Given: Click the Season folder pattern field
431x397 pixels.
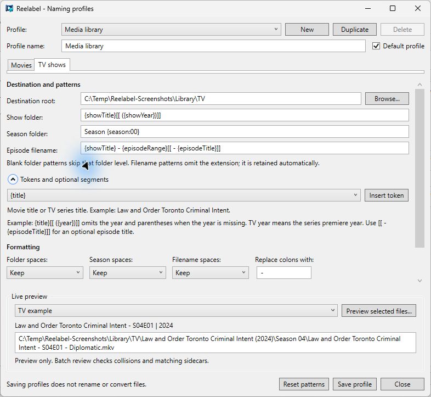Looking at the screenshot, I should pyautogui.click(x=245, y=132).
